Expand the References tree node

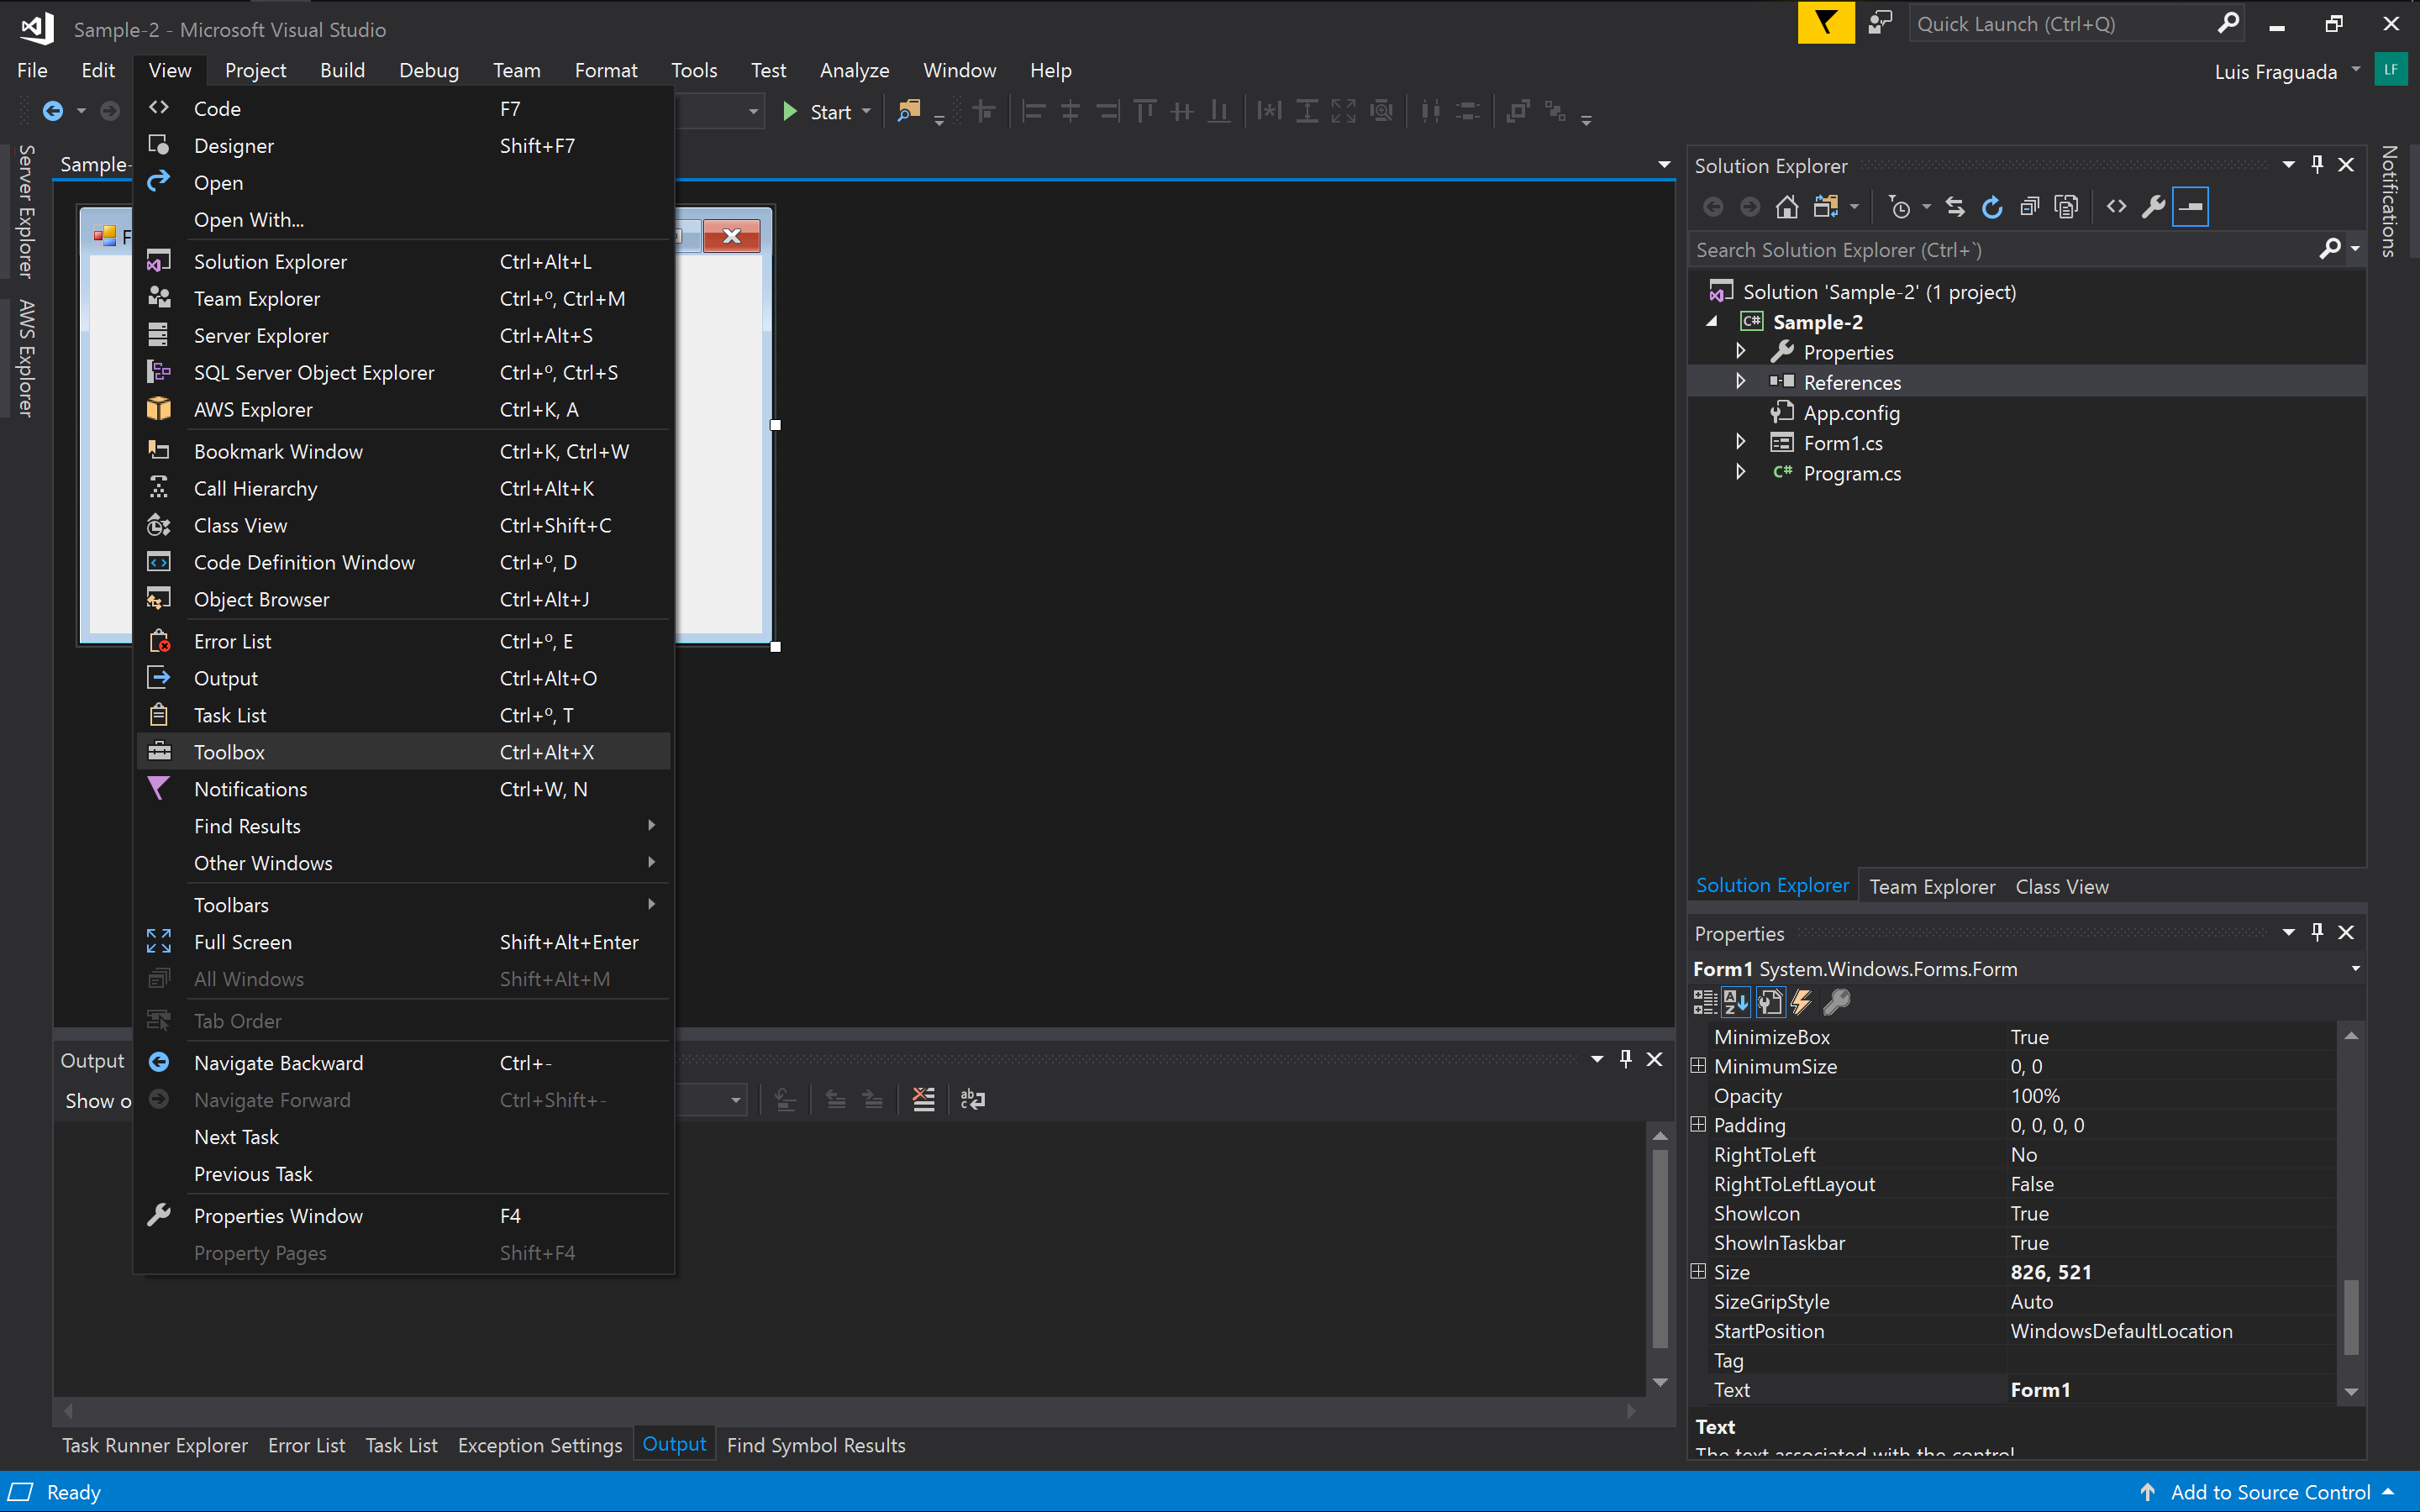coord(1740,382)
